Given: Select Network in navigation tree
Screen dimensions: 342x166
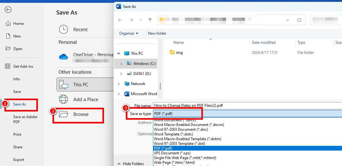Looking at the screenshot, I should 134,84.
